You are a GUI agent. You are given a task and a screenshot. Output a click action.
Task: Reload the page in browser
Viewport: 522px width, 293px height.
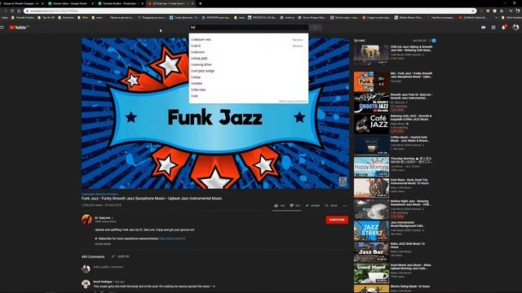pos(12,11)
